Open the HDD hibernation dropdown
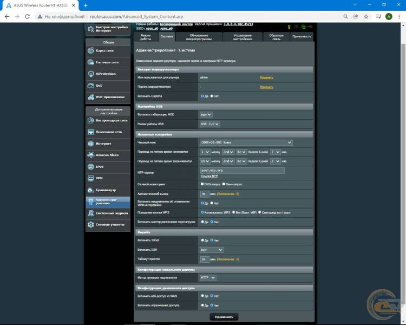The height and width of the screenshot is (325, 406). [206, 114]
